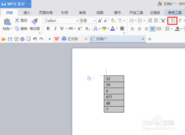Click the align left icon
185x135 pixels.
pos(132,29)
